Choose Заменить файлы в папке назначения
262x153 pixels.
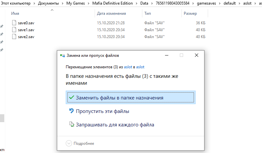tap(120, 98)
